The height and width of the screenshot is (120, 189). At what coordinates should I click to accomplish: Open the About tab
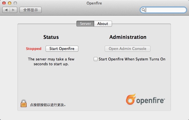(103, 24)
